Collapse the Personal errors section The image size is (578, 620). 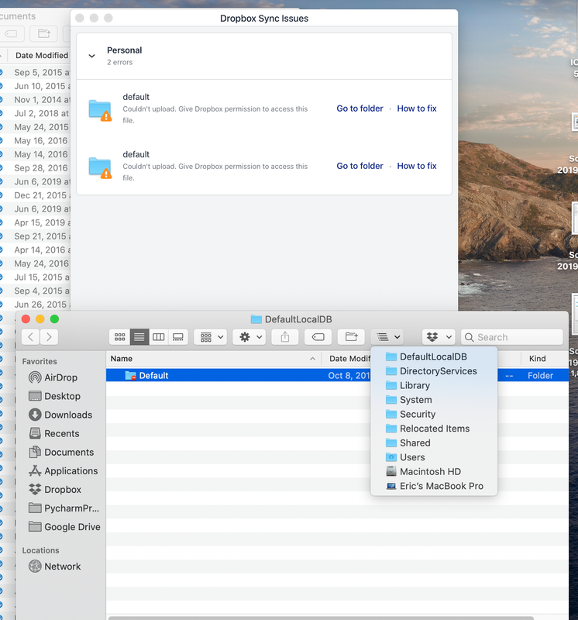92,56
